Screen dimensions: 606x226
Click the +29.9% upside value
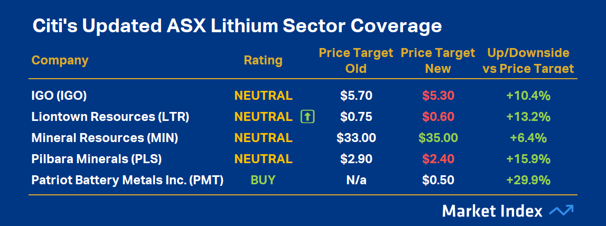click(528, 180)
